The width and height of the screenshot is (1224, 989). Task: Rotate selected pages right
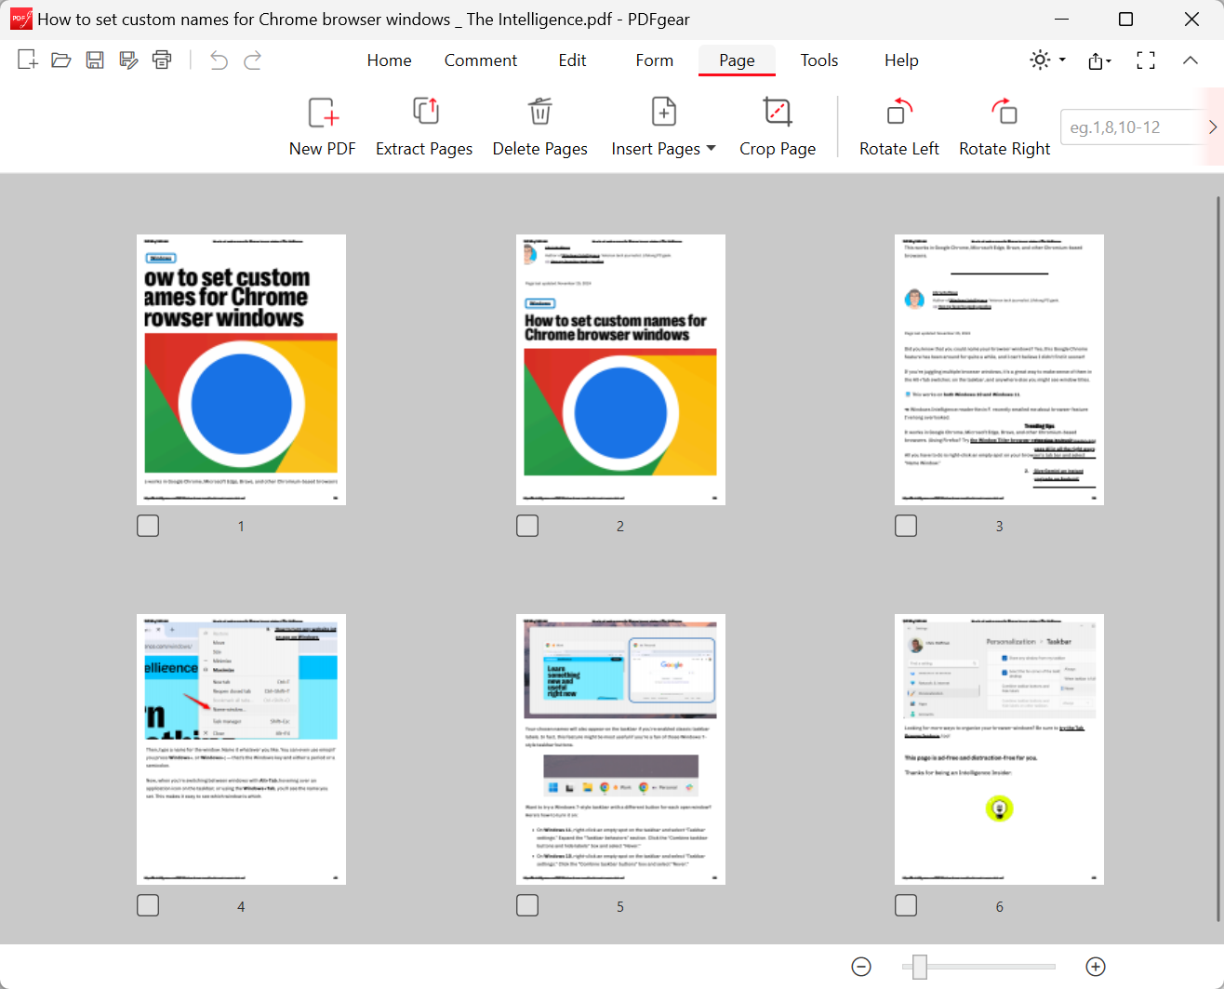coord(1004,112)
